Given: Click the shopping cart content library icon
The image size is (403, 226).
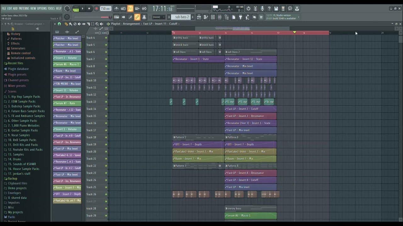Looking at the screenshot, I should point(261,17).
